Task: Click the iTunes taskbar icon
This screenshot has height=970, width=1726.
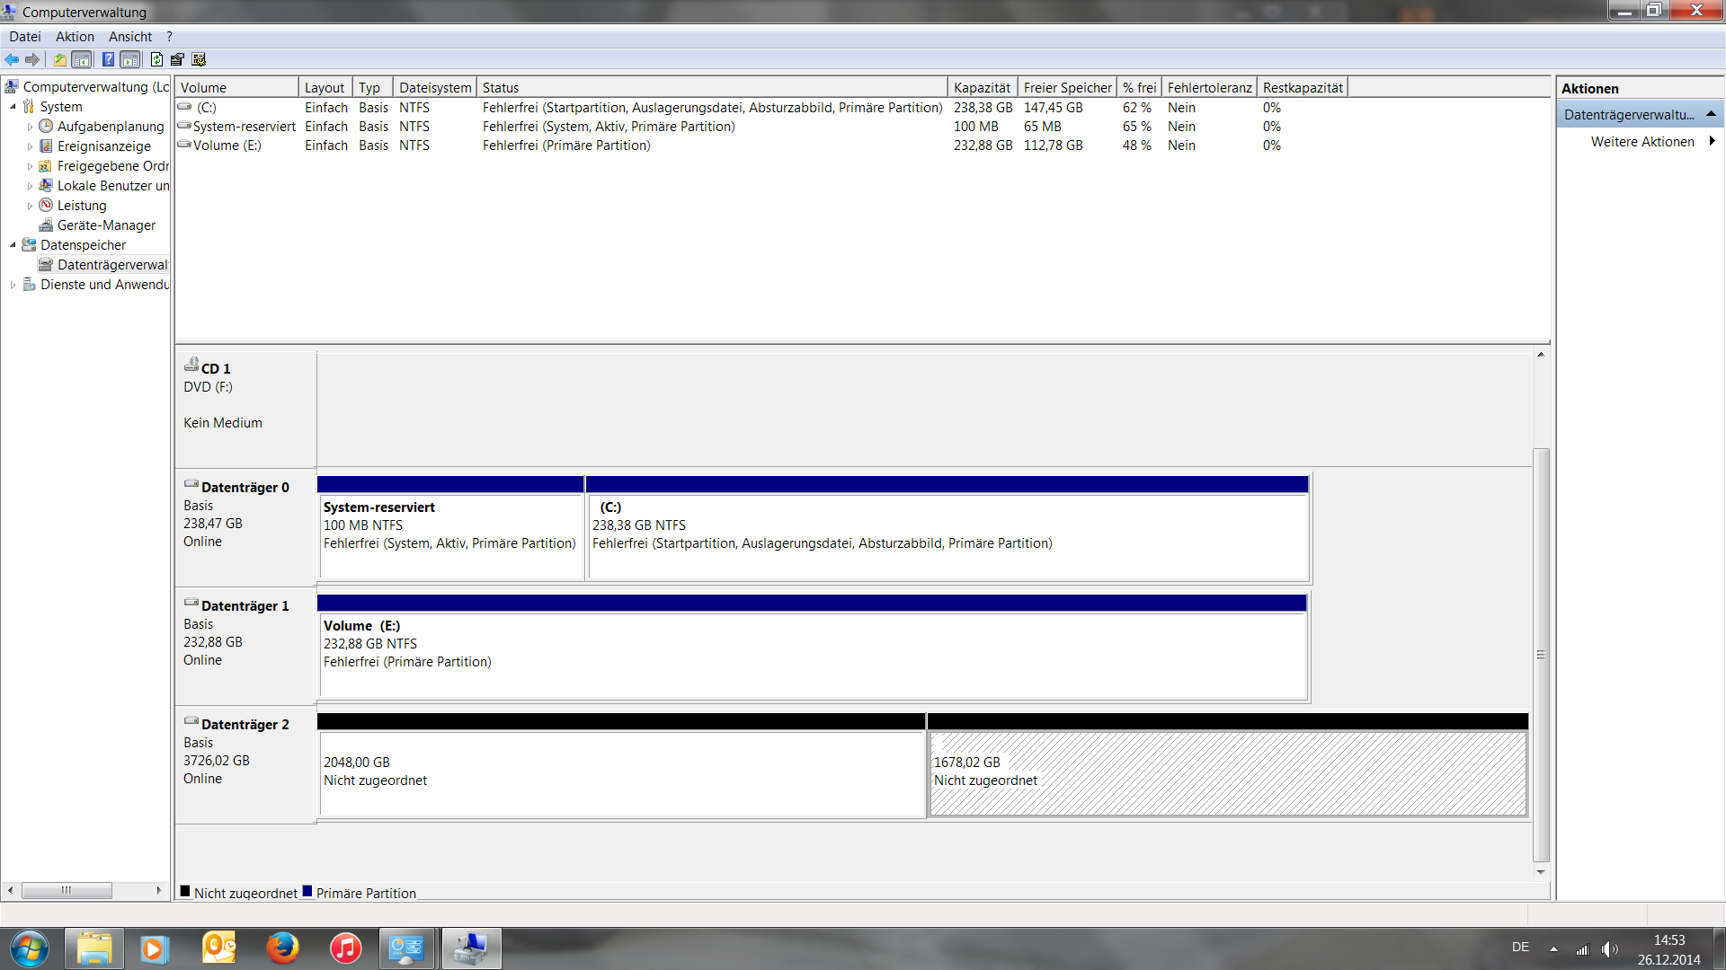Action: 345,948
